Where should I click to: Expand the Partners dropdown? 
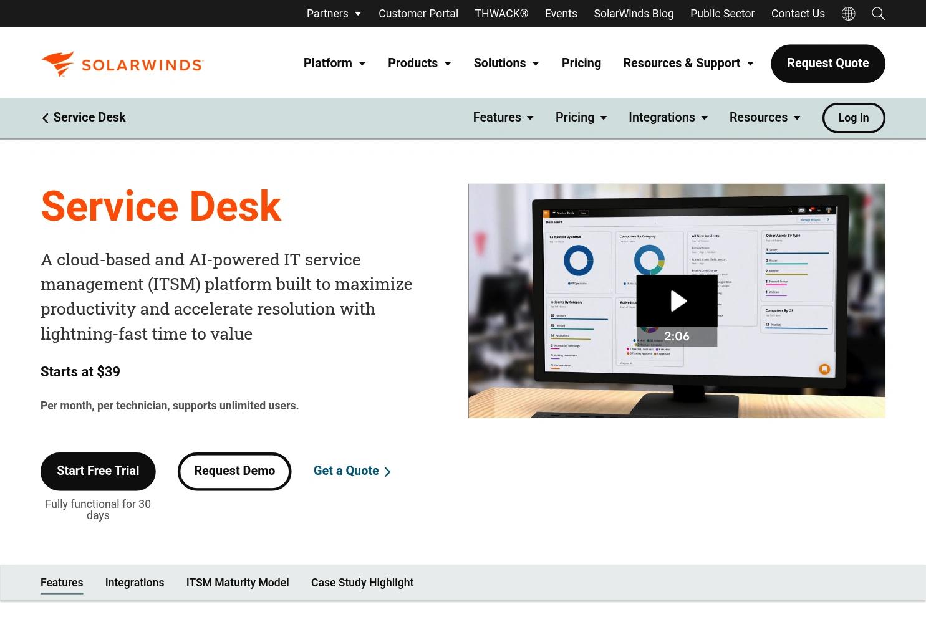(x=334, y=14)
